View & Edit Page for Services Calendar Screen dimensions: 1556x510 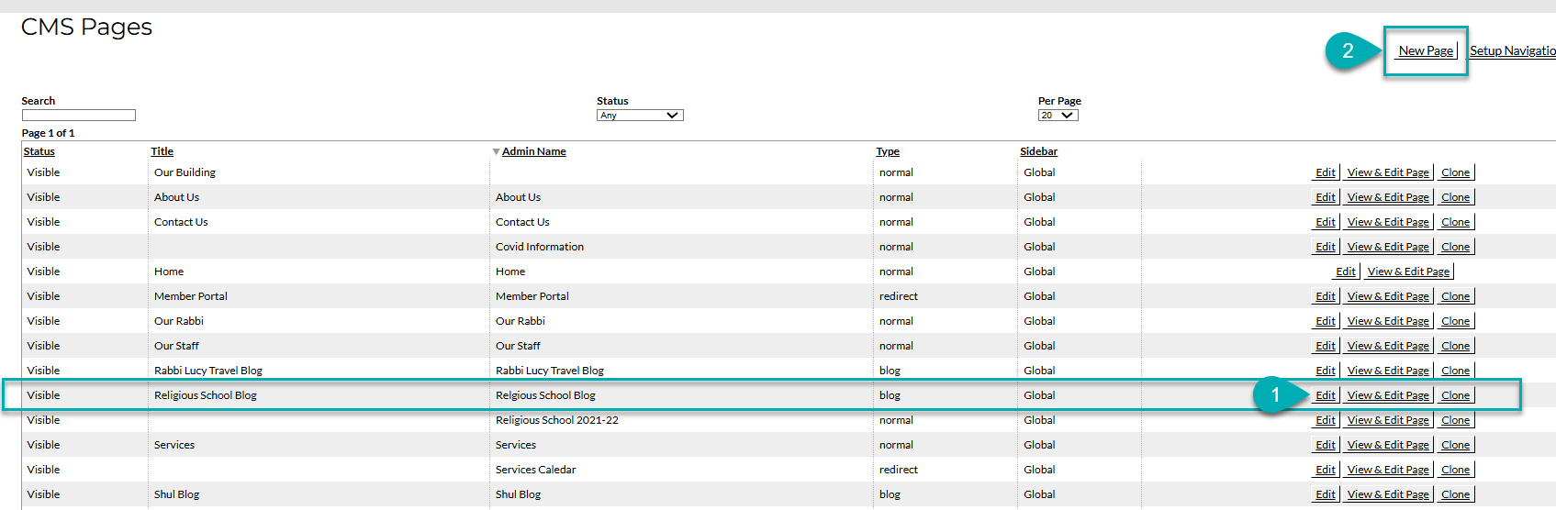pos(1388,470)
